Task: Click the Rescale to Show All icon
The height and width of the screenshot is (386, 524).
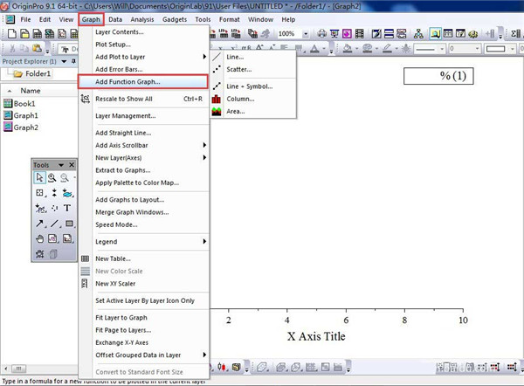Action: coord(85,99)
